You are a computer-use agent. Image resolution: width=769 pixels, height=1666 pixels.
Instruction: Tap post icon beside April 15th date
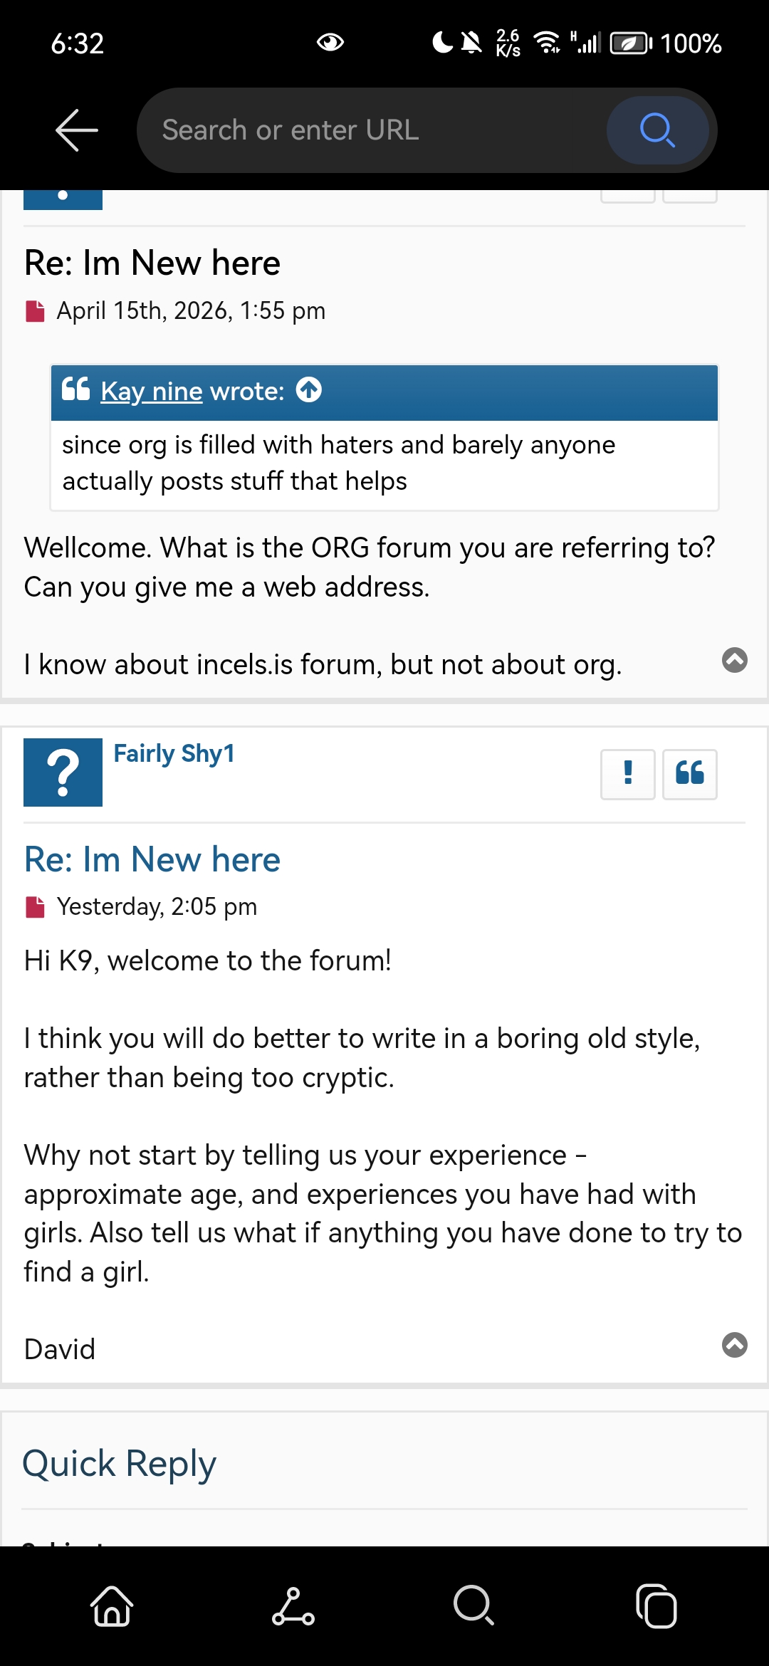[35, 311]
